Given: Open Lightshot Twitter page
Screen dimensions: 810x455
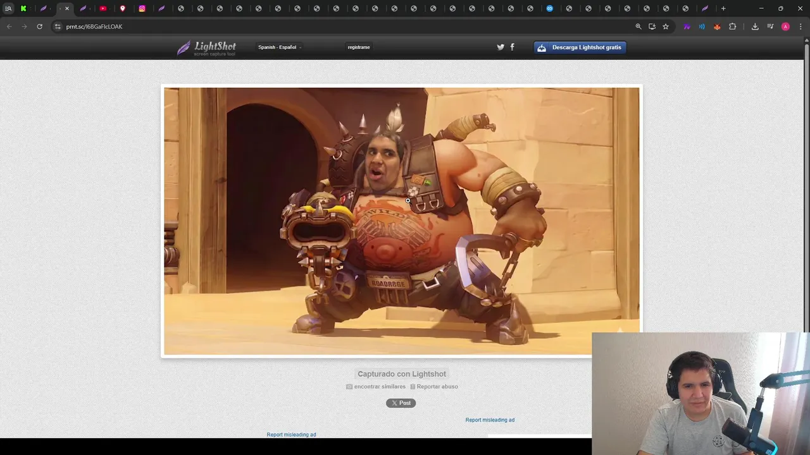Looking at the screenshot, I should coord(501,47).
